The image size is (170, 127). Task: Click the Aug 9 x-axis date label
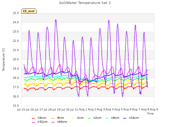pos(154,109)
